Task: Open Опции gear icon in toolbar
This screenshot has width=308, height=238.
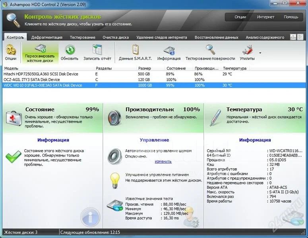Action: pyautogui.click(x=11, y=50)
